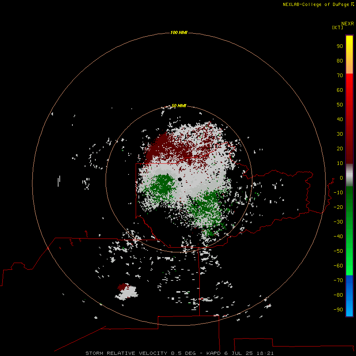Screen dimensions: 356x356
Task: Click the positive 20 value on the scale
Action: click(340, 148)
